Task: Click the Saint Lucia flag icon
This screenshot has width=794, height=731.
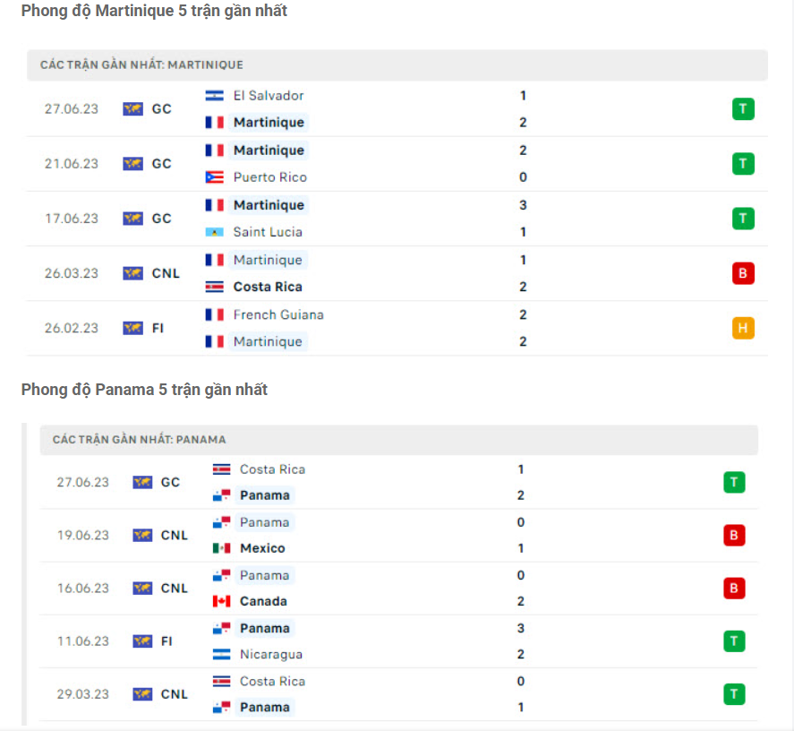Action: [214, 232]
